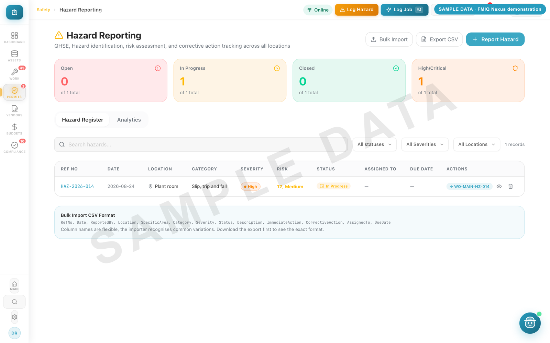Switch to the Analytics tab
Viewport: 550px width, 343px height.
(129, 120)
